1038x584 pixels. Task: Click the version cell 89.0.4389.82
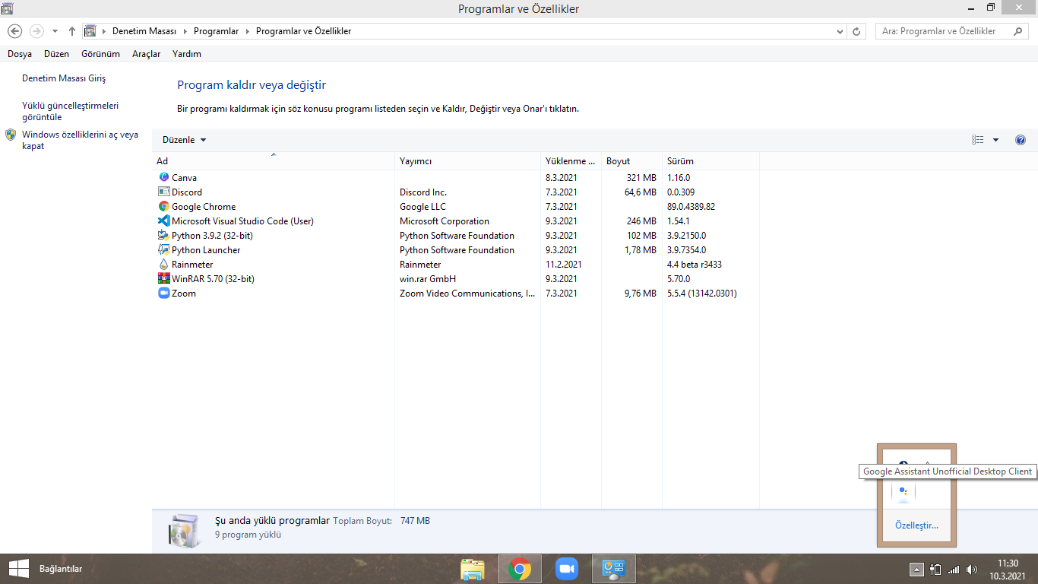click(x=691, y=207)
